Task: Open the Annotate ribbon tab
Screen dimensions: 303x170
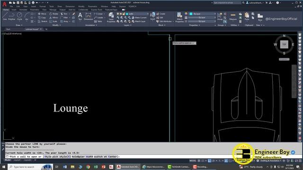Action: coord(23,9)
